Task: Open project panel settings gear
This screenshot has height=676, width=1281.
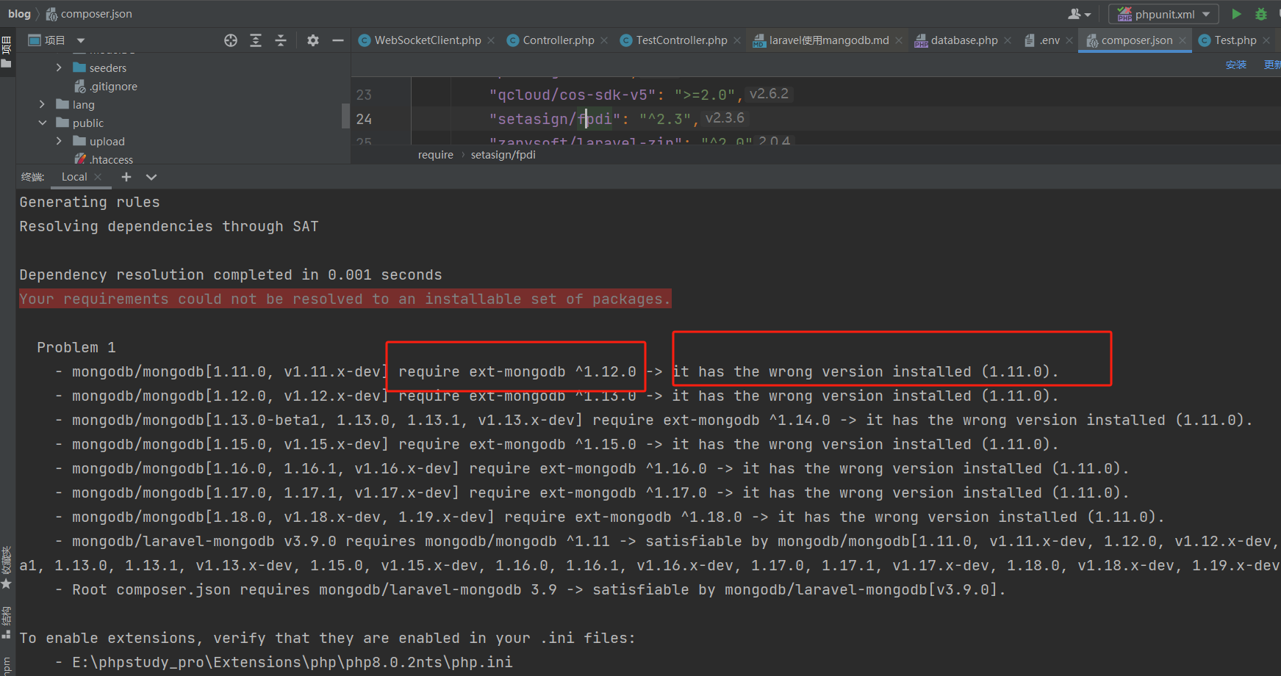Action: coord(313,40)
